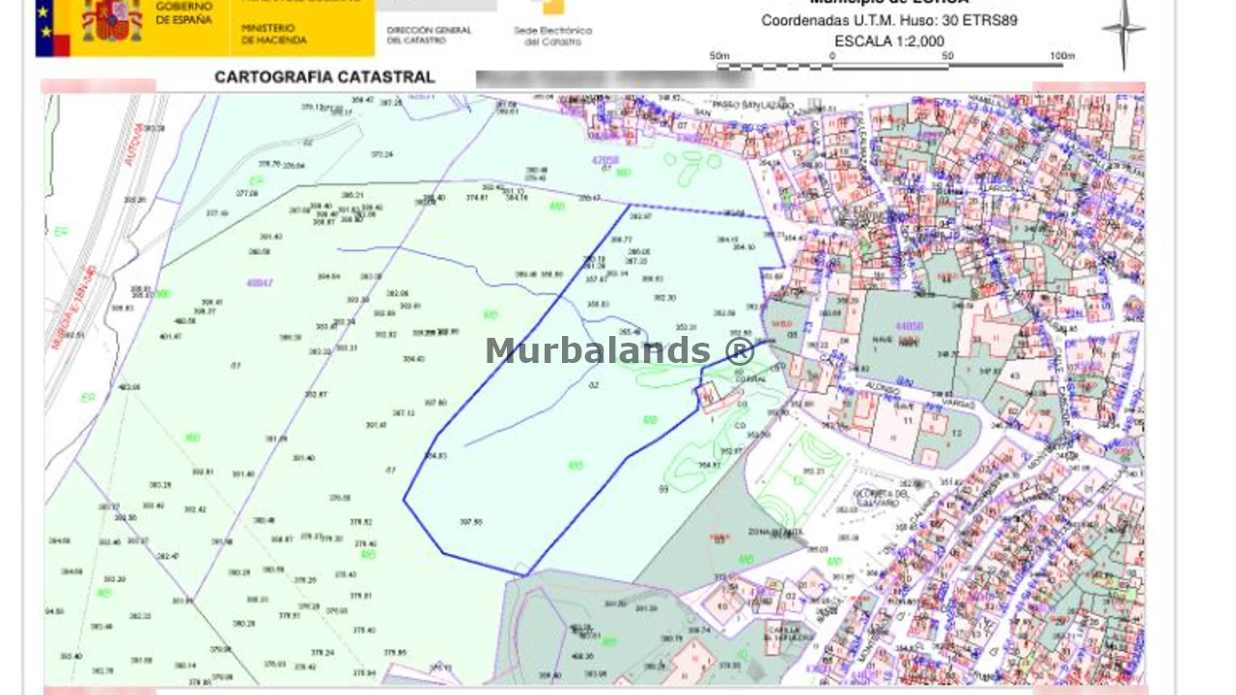The width and height of the screenshot is (1236, 695).
Task: Click the green sports field outline
Action: click(801, 479)
